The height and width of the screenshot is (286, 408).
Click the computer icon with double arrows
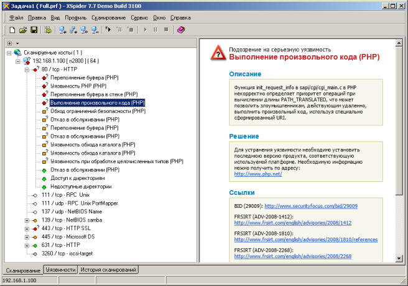(x=84, y=30)
